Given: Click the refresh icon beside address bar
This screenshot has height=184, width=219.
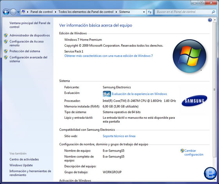Looking at the screenshot, I should click(x=150, y=12).
